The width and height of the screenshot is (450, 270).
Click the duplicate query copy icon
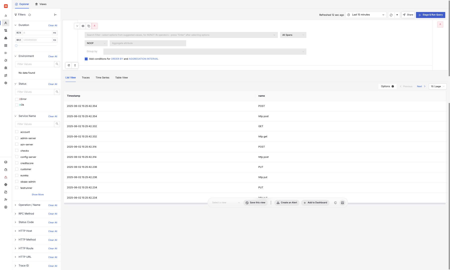click(89, 26)
